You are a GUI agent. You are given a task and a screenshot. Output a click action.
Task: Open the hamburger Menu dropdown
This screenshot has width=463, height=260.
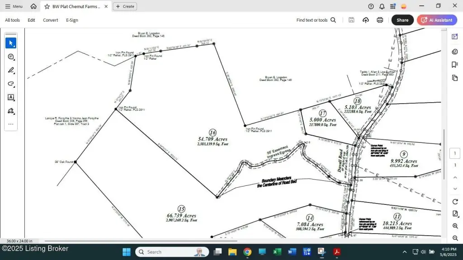pyautogui.click(x=14, y=6)
